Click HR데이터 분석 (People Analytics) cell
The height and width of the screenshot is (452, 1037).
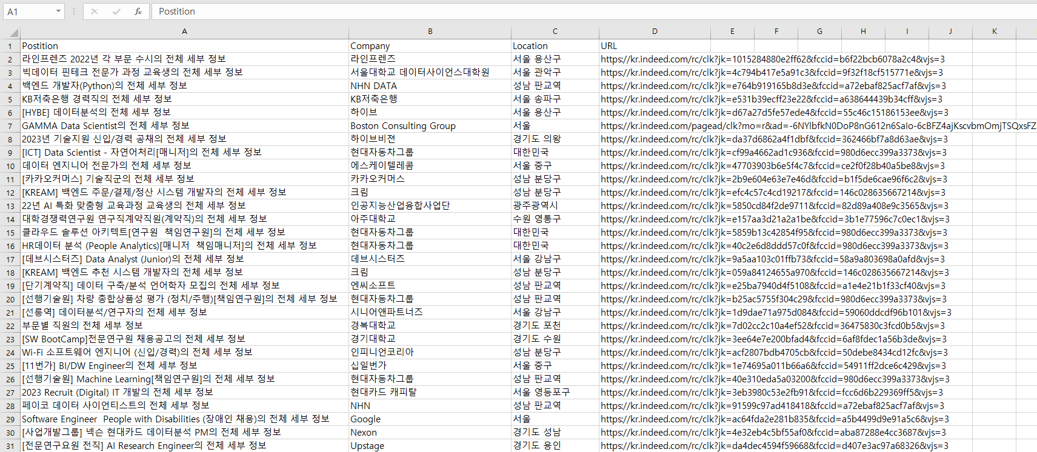click(x=184, y=246)
